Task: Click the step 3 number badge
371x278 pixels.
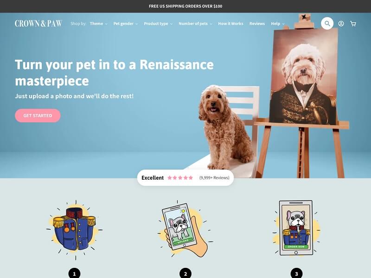Action: (x=296, y=273)
